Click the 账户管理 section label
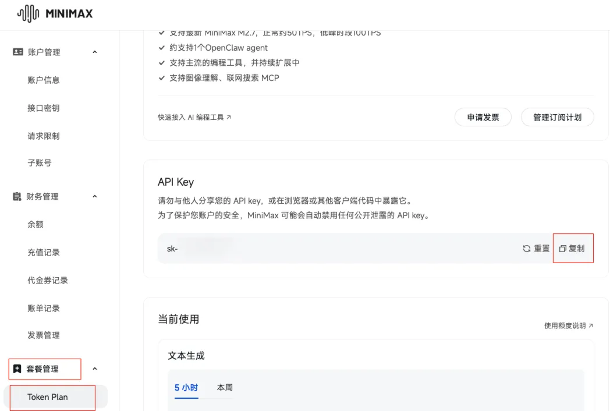The width and height of the screenshot is (610, 411). 44,52
